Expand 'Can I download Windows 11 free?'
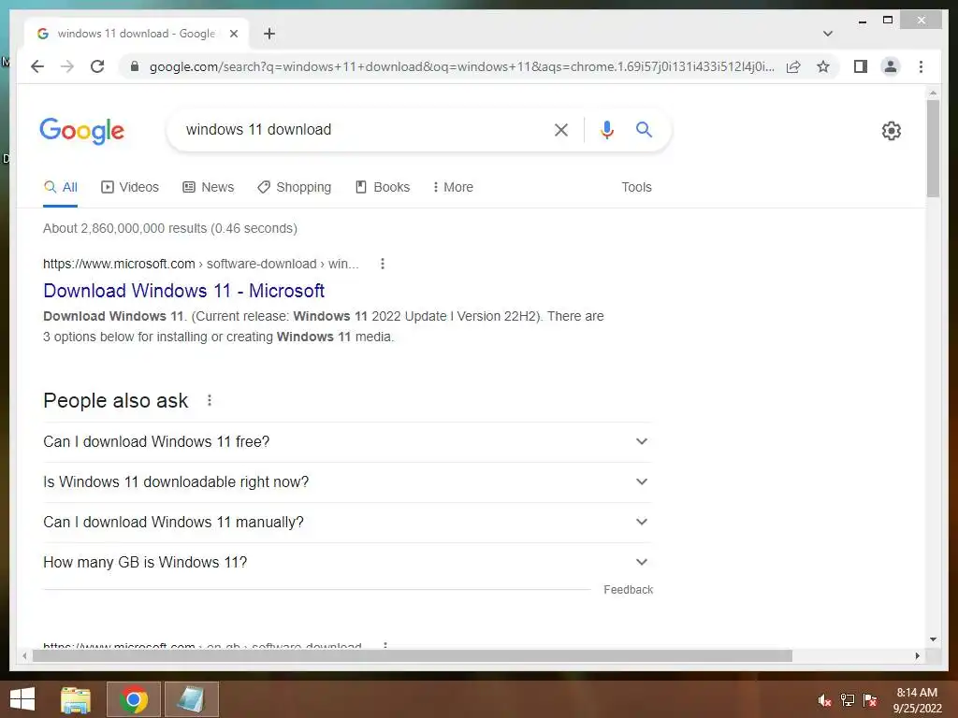Viewport: 958px width, 718px height. tap(347, 441)
